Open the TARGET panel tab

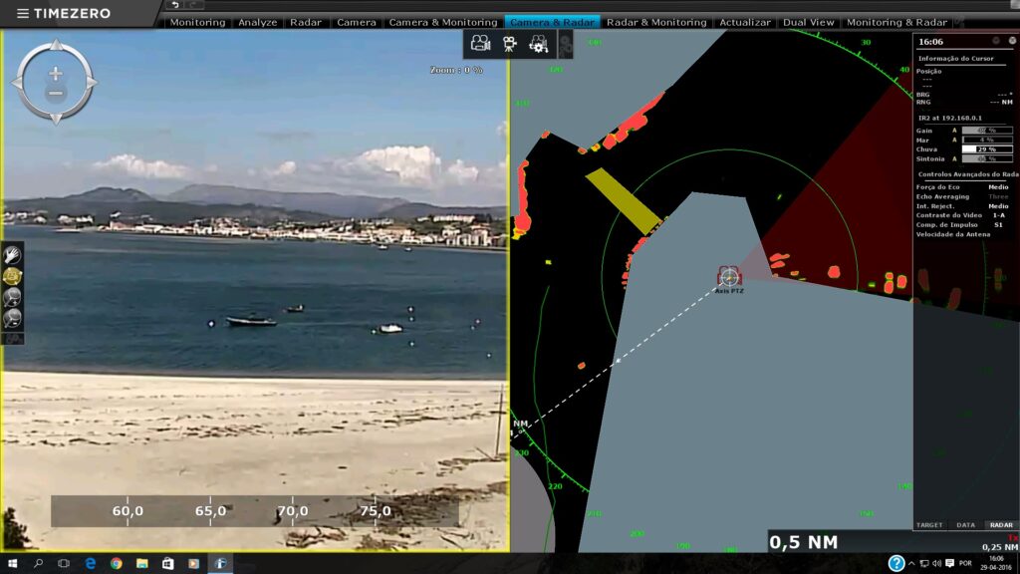[929, 524]
